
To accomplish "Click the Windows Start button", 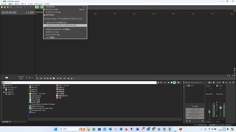I will (x=55, y=129).
